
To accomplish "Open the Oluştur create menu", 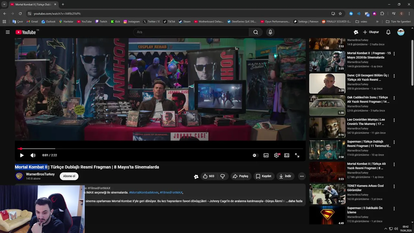I will click(371, 32).
